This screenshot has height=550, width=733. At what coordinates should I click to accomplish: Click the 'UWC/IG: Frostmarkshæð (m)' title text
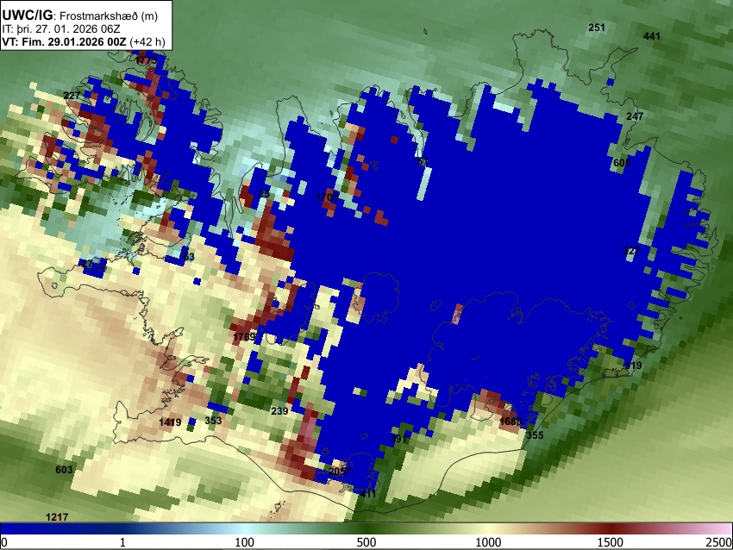[x=80, y=16]
